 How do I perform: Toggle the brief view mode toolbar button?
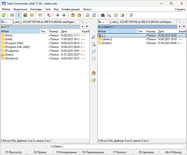point(12,15)
